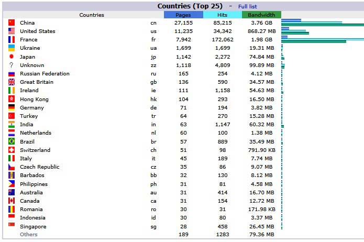Screen dimensions: 364x242
Task: Select the United States country name
Action: 37,31
